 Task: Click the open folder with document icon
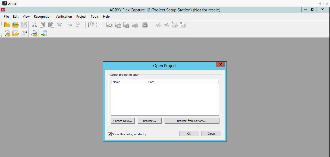[16, 34]
